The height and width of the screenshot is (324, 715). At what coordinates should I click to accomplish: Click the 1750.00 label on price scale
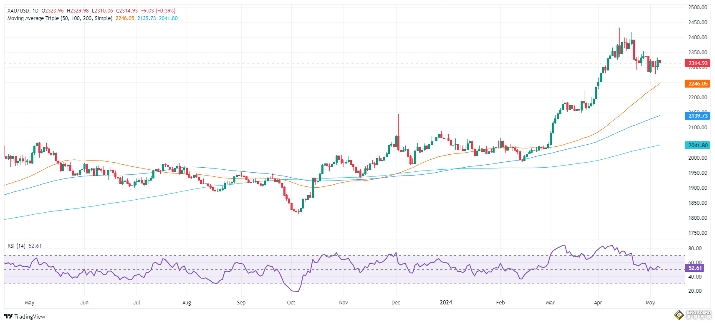(x=697, y=233)
